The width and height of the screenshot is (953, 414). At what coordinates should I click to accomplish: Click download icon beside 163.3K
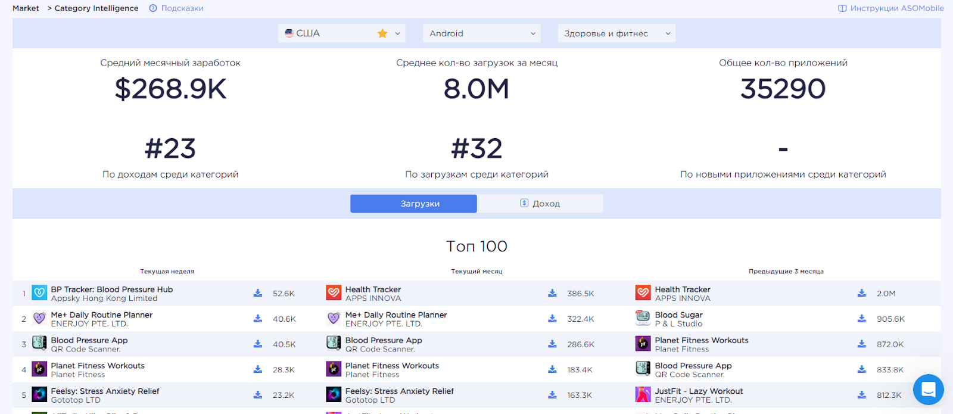pos(552,395)
